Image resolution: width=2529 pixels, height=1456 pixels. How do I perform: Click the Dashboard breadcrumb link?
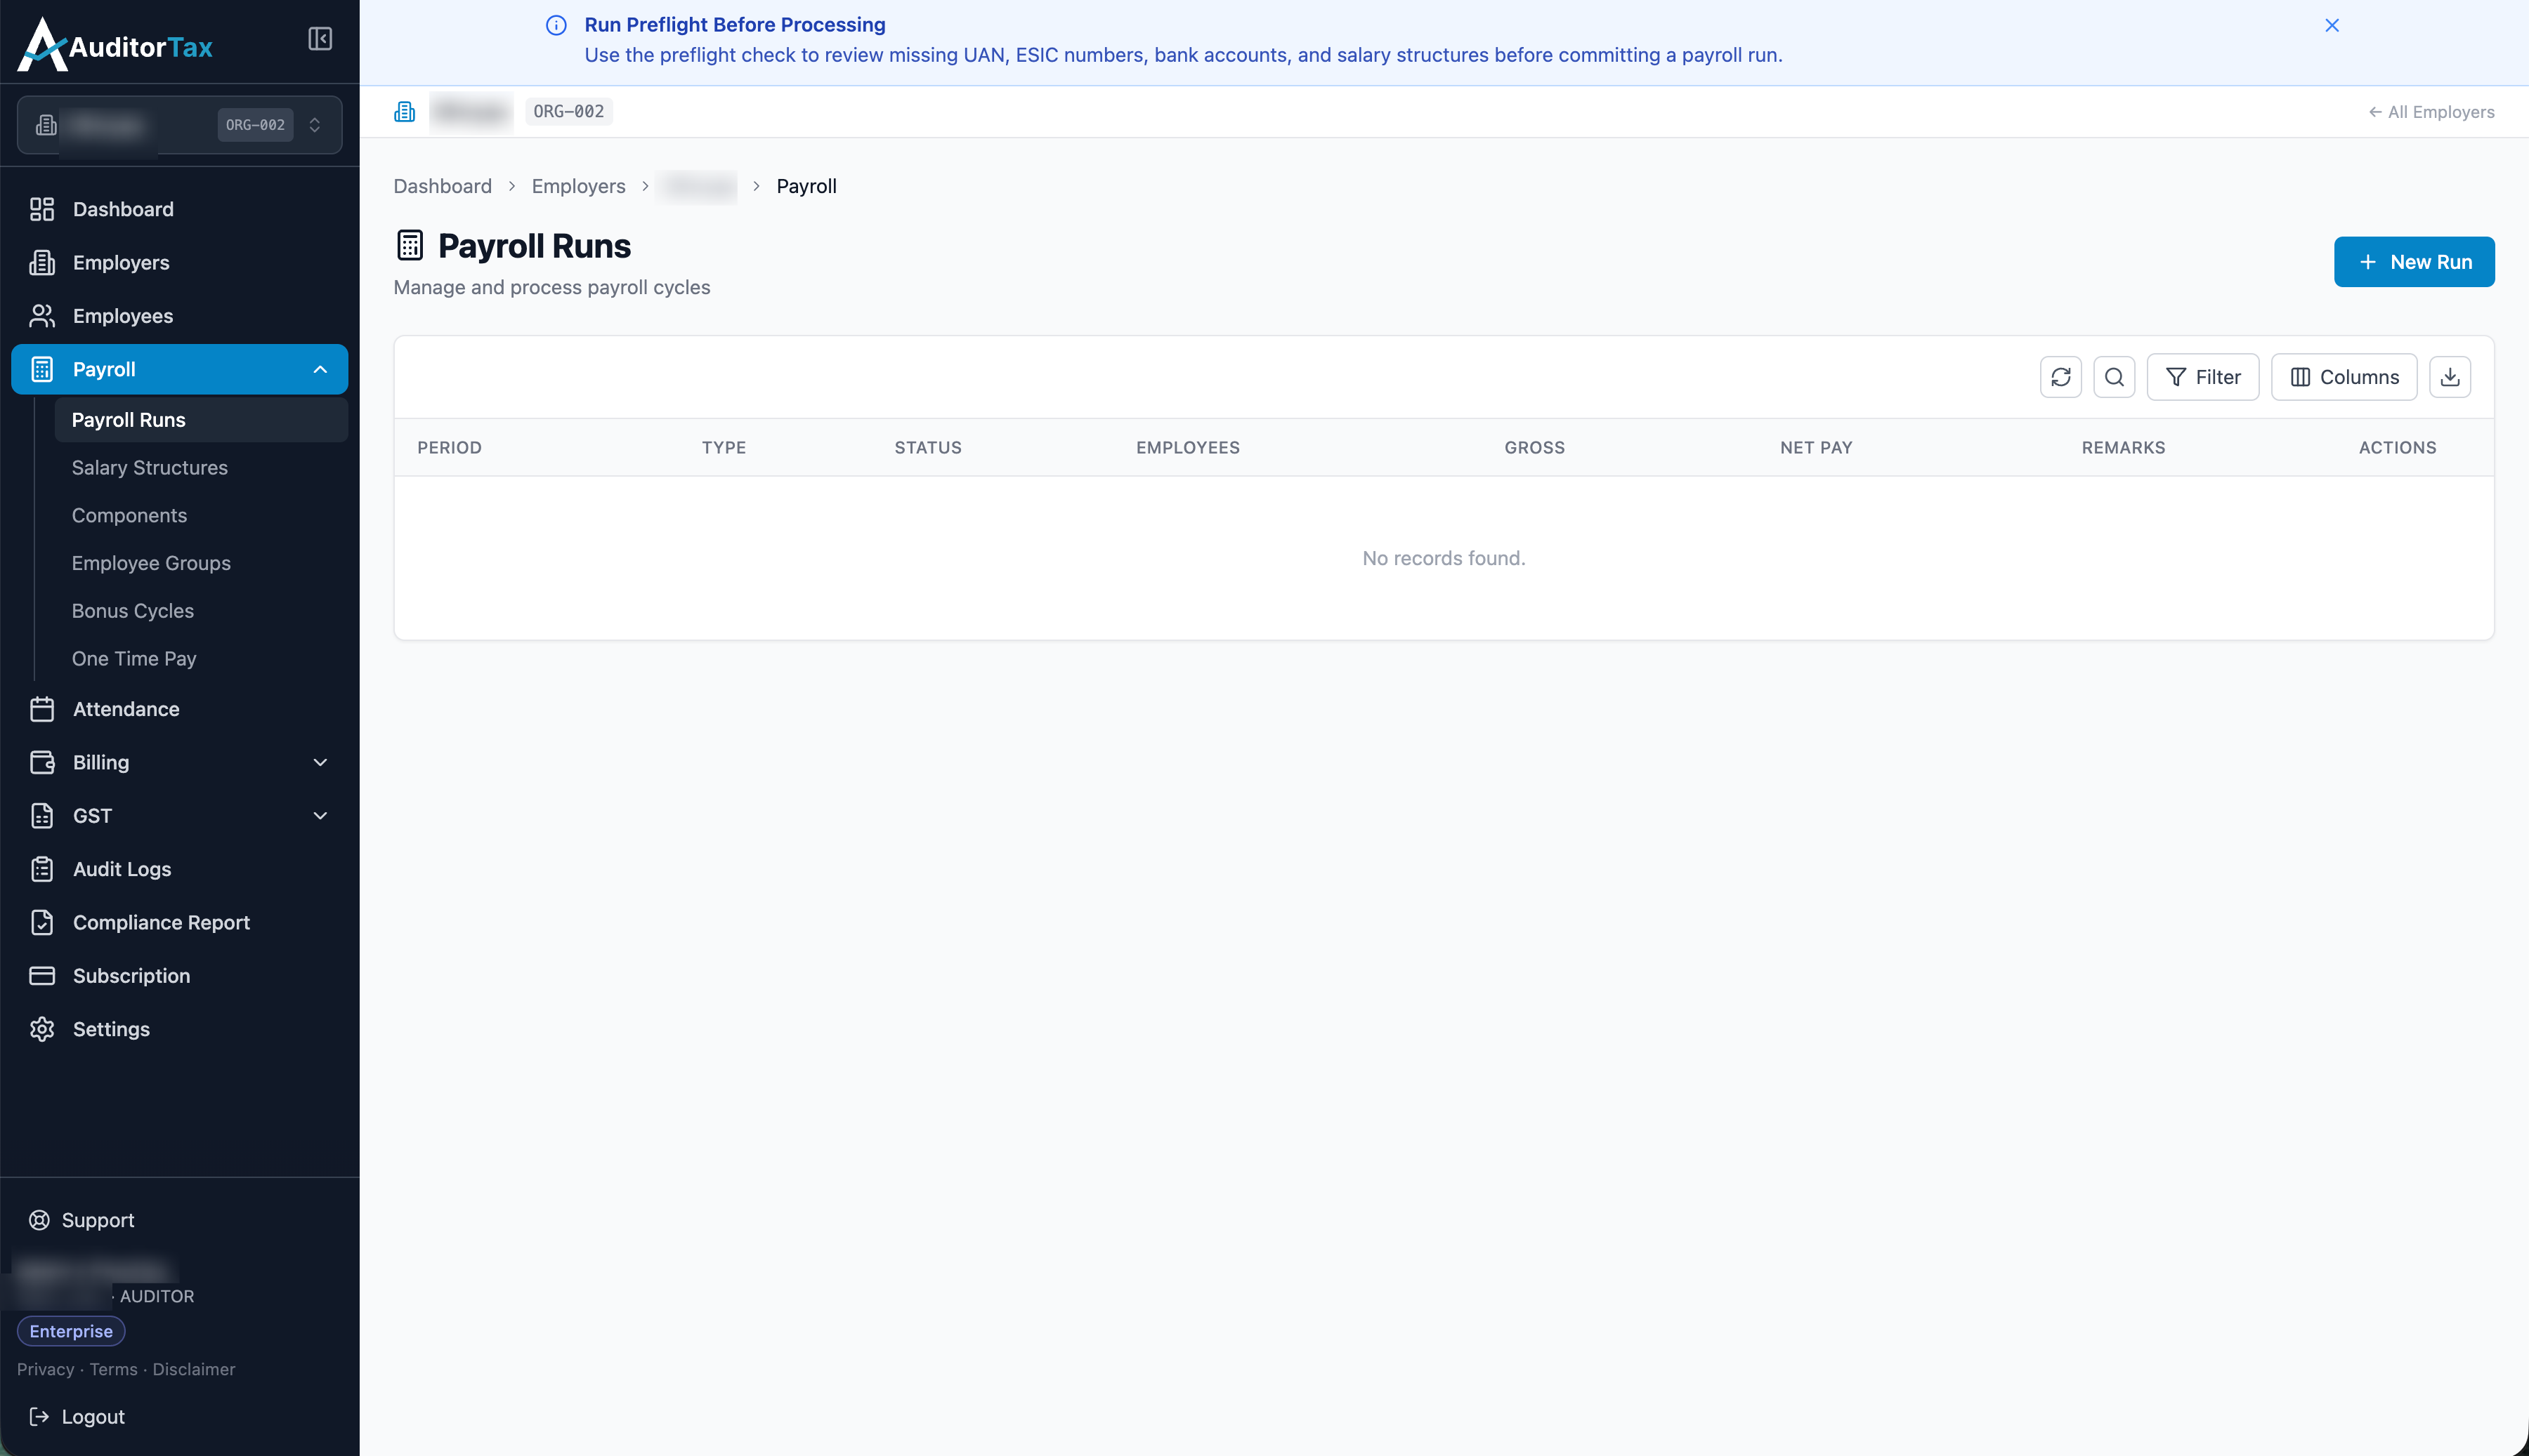[x=442, y=186]
